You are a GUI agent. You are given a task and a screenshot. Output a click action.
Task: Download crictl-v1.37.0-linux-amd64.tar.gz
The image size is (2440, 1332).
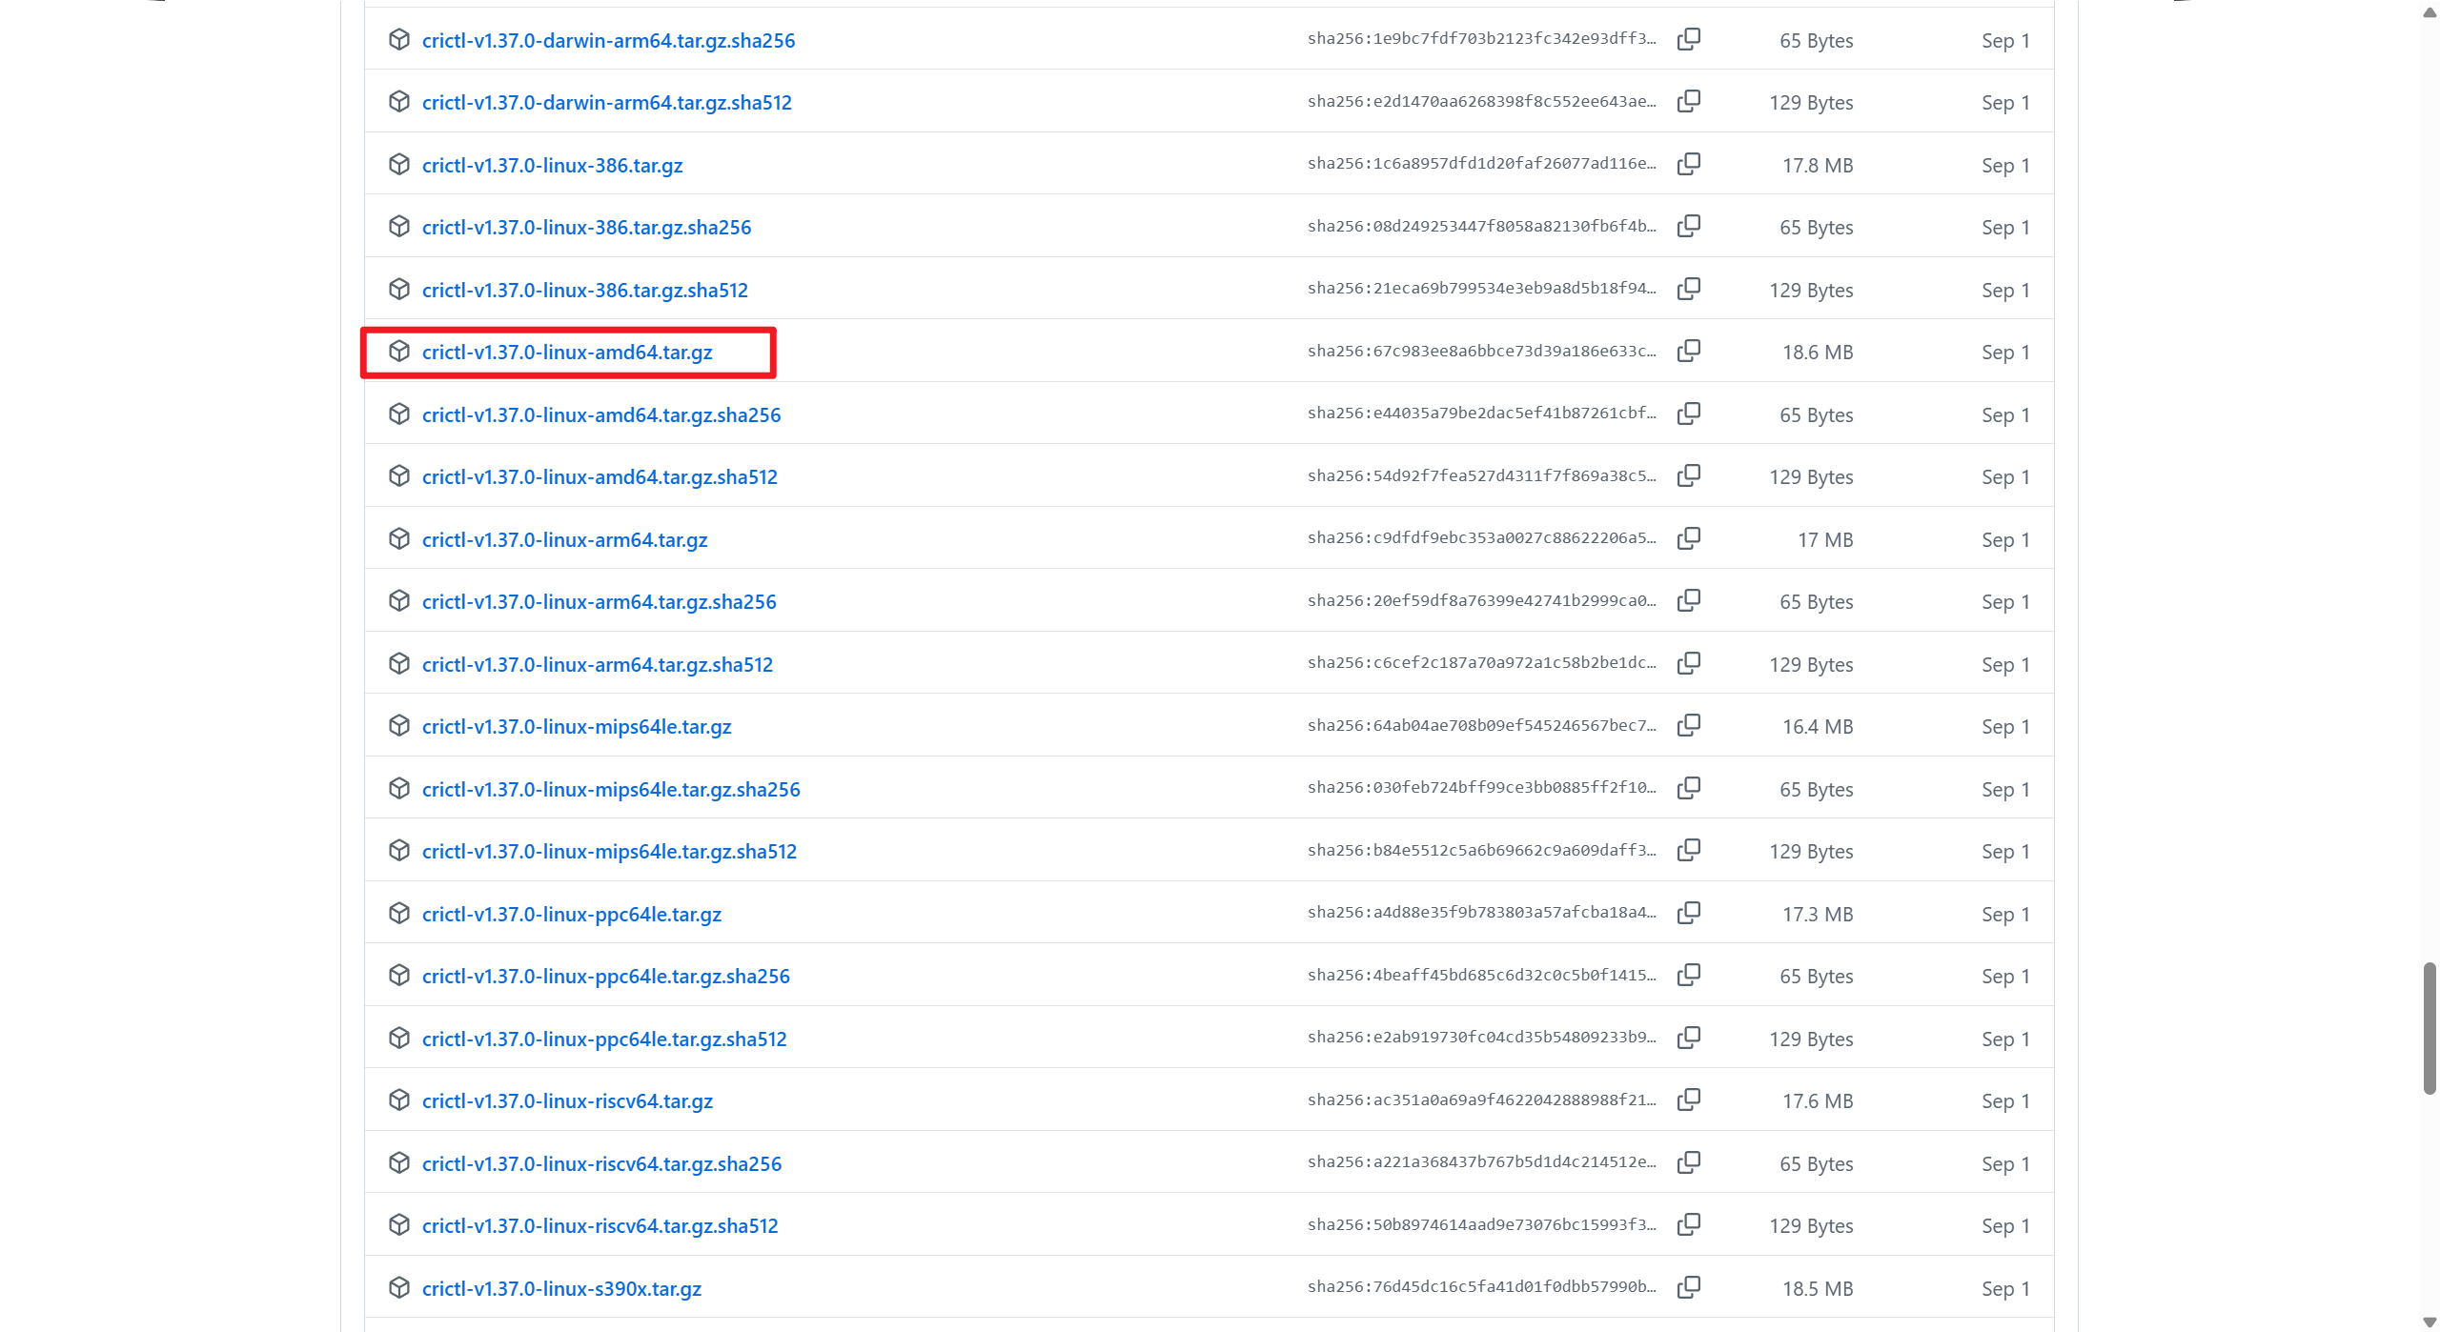click(567, 353)
